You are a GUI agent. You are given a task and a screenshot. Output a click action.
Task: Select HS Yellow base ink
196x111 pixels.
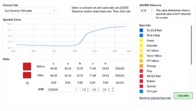tap(152, 51)
